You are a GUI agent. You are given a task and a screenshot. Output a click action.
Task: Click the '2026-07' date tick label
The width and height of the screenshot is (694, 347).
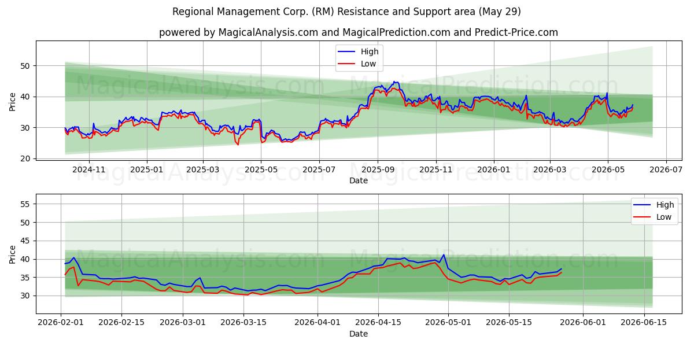pos(666,170)
